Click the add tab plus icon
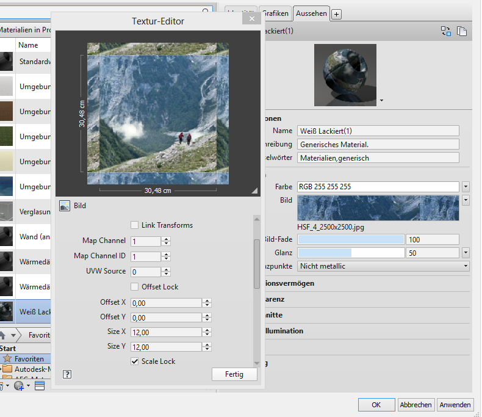 pyautogui.click(x=336, y=14)
